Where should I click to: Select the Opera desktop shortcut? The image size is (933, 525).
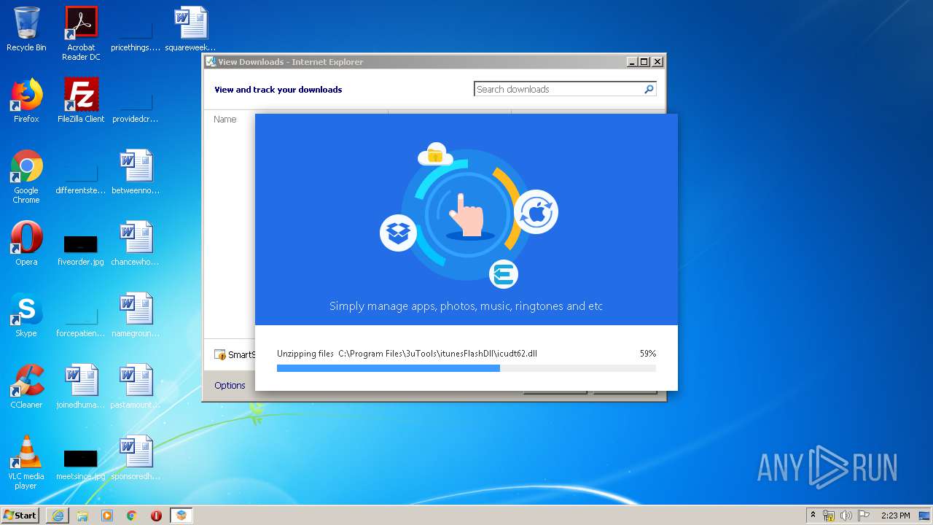26,244
